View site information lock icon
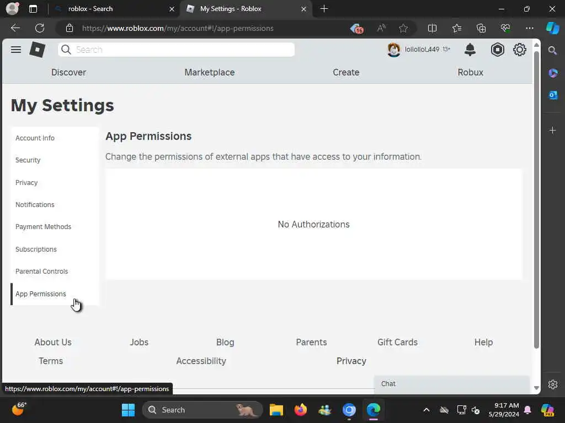The width and height of the screenshot is (565, 423). [69, 28]
